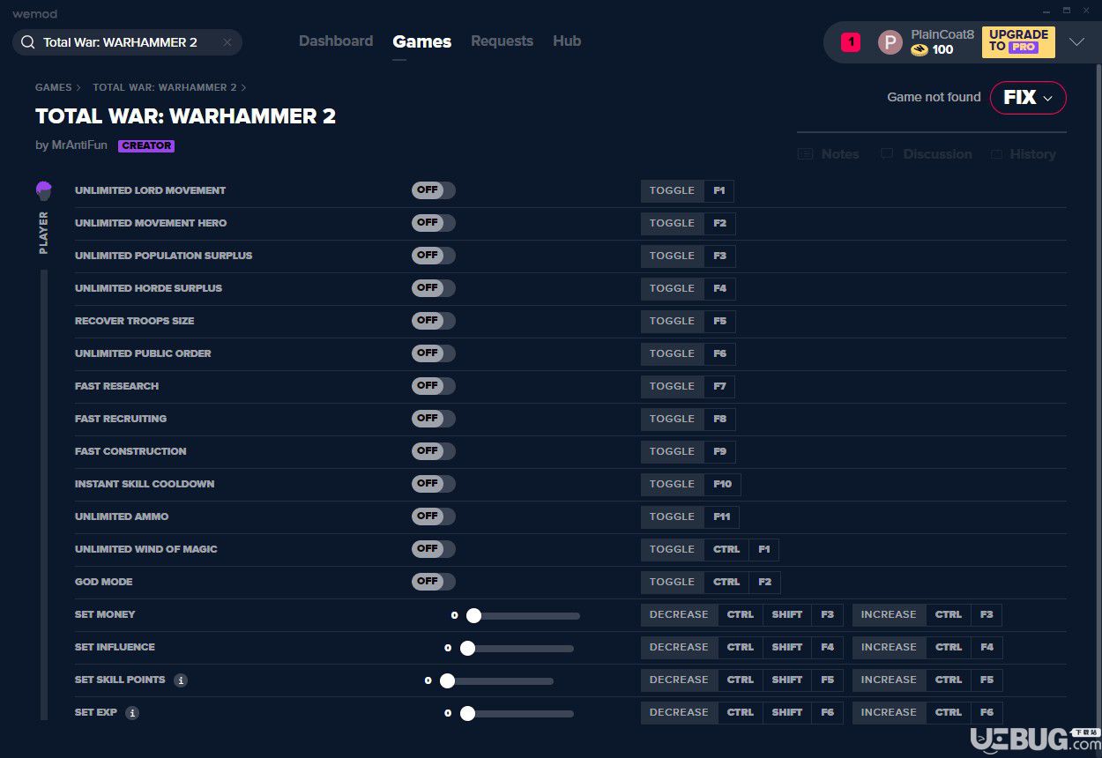Switch to the Notes tab
The height and width of the screenshot is (758, 1102).
point(829,154)
